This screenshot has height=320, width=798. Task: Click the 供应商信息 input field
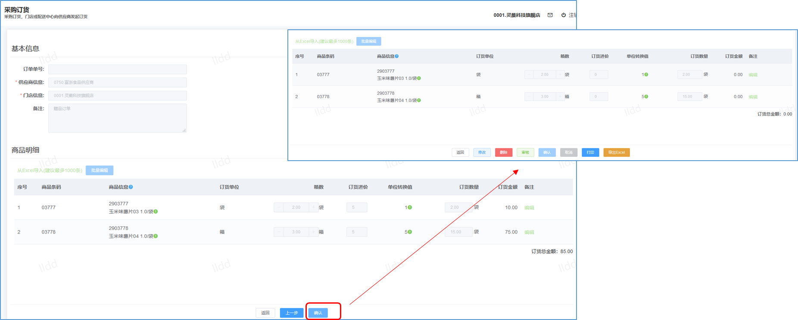[117, 82]
